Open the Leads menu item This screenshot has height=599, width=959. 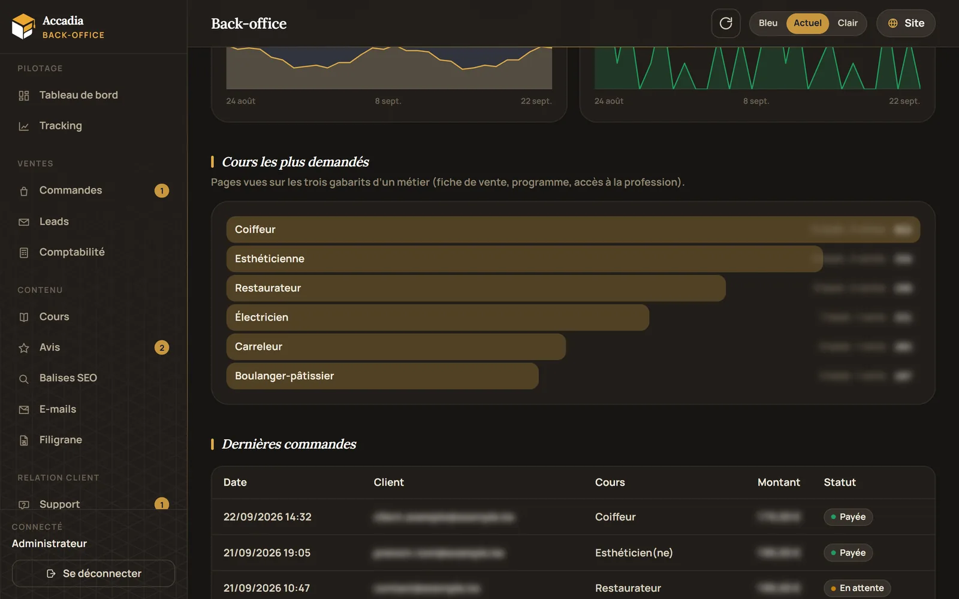[94, 222]
